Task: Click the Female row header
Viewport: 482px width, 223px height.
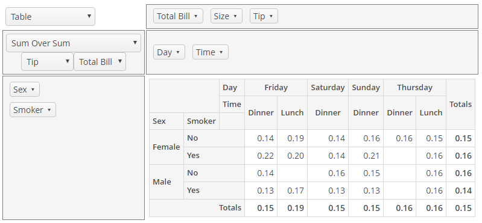Action: click(x=166, y=147)
